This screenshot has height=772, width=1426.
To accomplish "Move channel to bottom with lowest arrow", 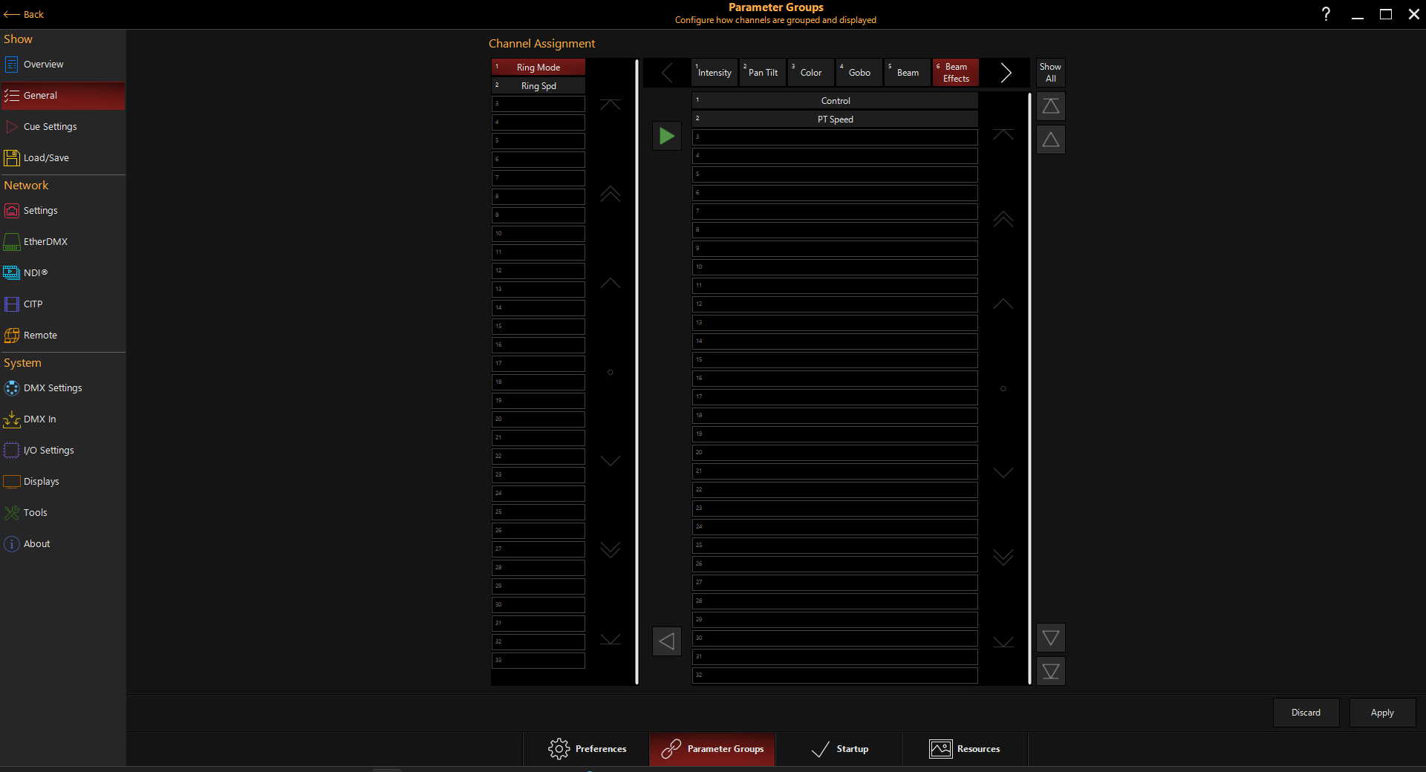I will (1050, 671).
